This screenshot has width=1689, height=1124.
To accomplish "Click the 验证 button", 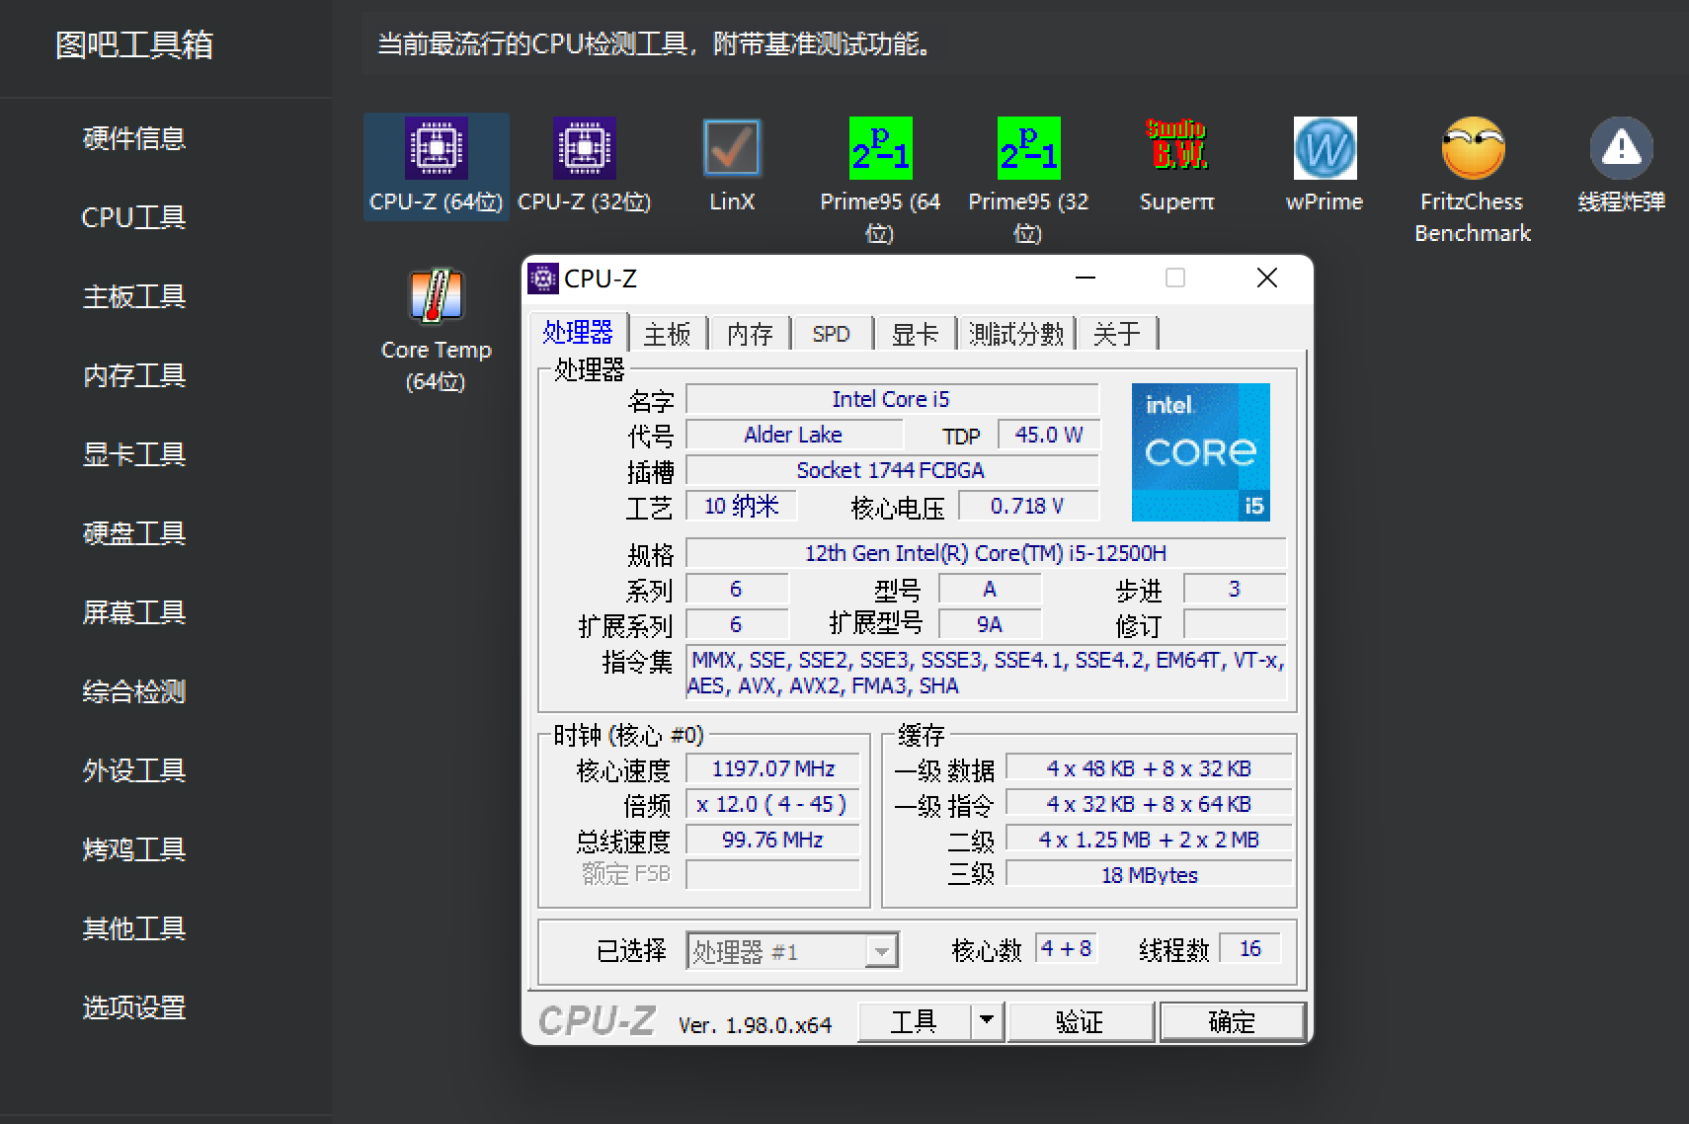I will [x=1080, y=1021].
